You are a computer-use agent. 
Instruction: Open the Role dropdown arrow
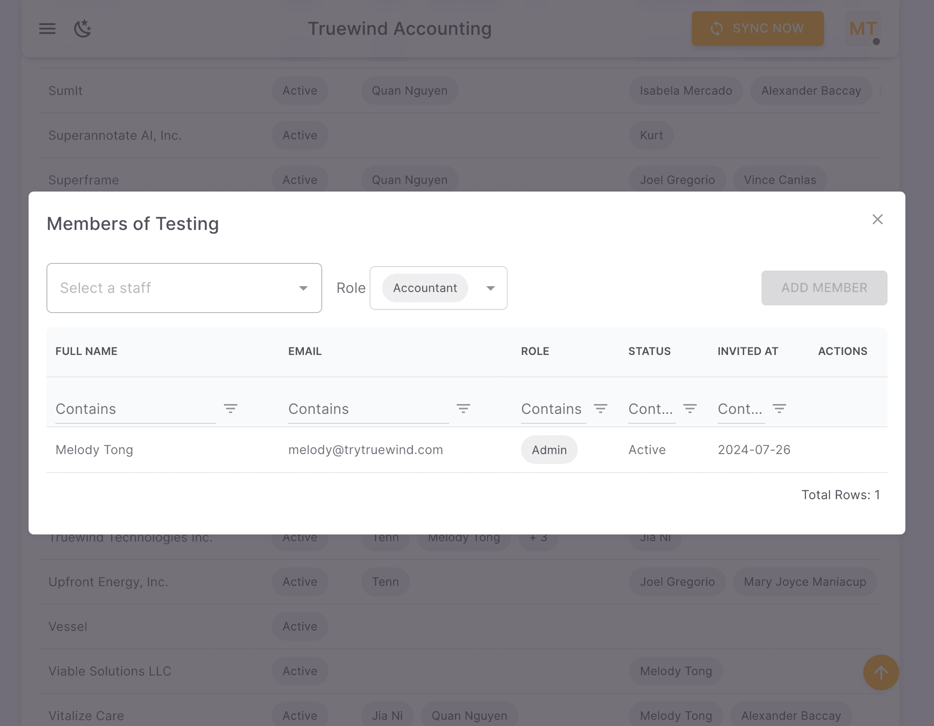pyautogui.click(x=490, y=288)
